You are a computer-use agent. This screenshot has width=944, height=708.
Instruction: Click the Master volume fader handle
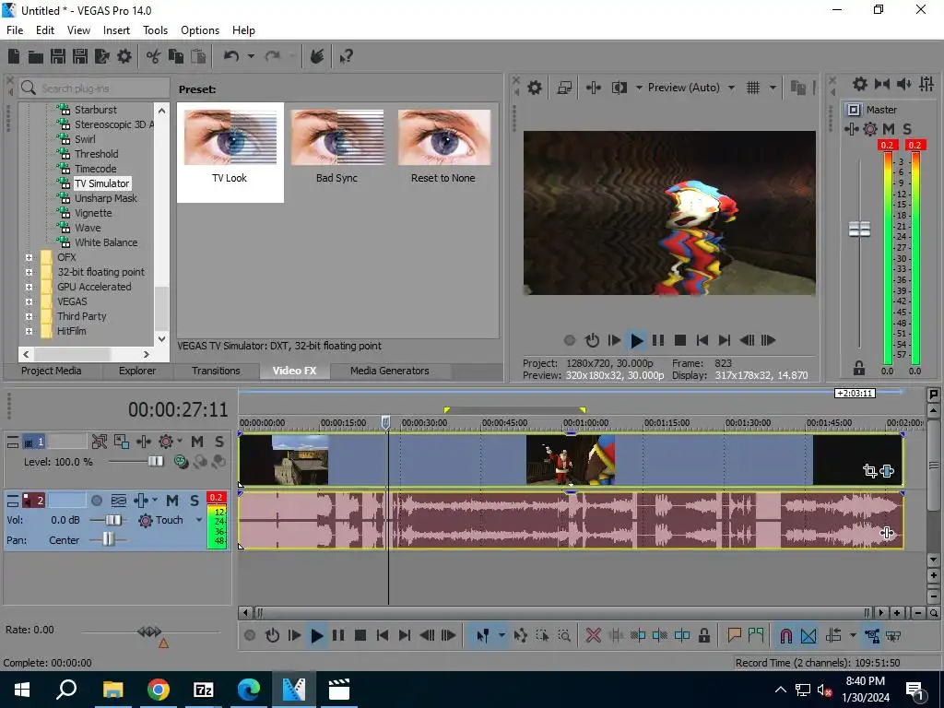tap(859, 229)
